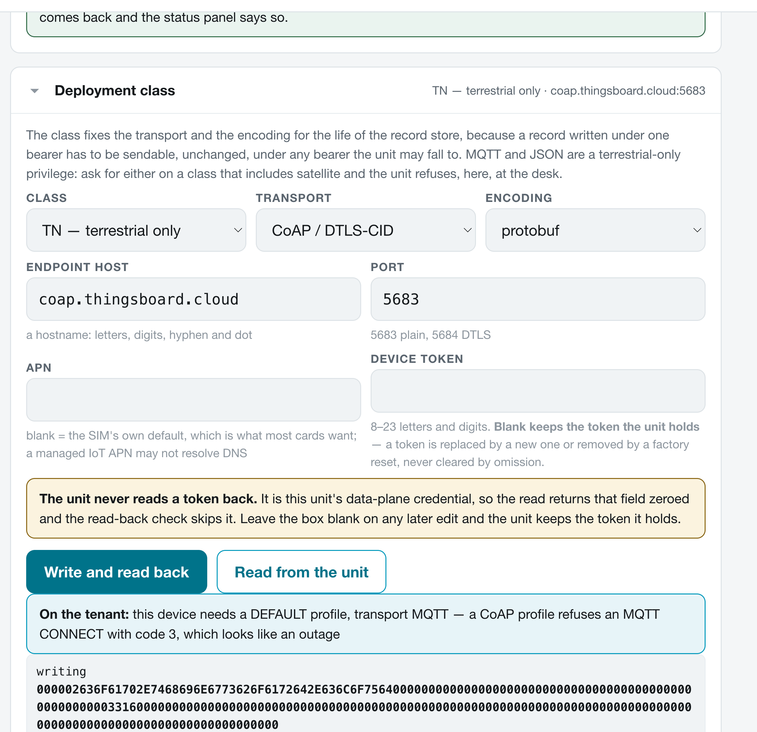Click the Write and read back button

pos(117,572)
